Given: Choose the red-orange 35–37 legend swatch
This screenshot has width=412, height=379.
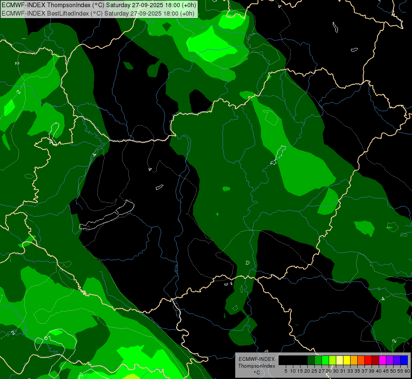Looking at the screenshot, I should 361,360.
